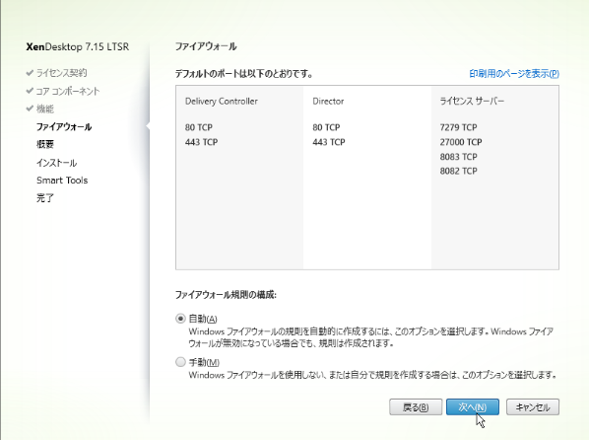Click the 戻る(B) button
The image size is (589, 440).
(x=416, y=406)
